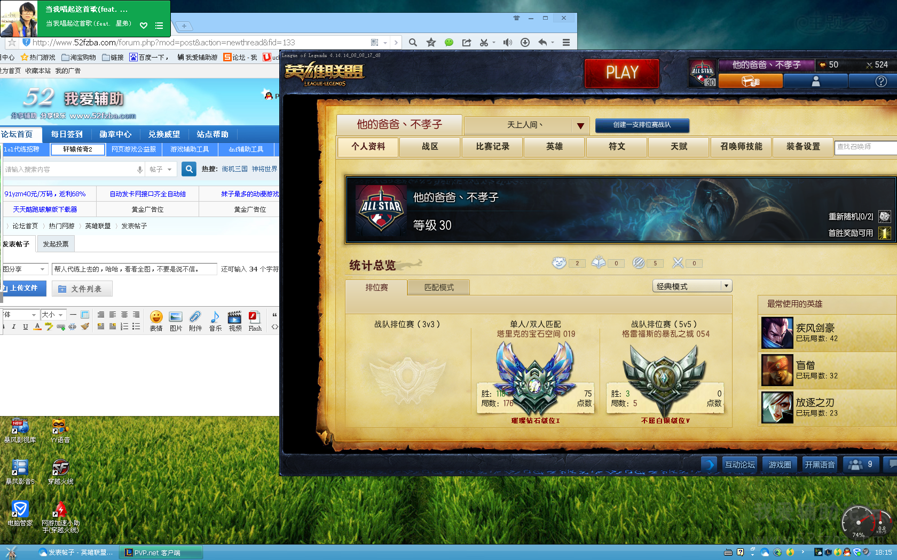Image resolution: width=897 pixels, height=560 pixels.
Task: Open the LoL summoner profile person icon
Action: pyautogui.click(x=816, y=81)
